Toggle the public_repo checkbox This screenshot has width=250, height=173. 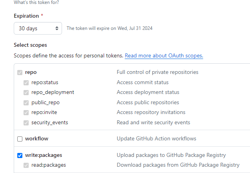point(26,103)
